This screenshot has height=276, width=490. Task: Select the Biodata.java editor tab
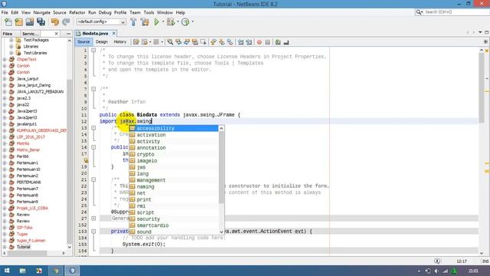tap(95, 33)
